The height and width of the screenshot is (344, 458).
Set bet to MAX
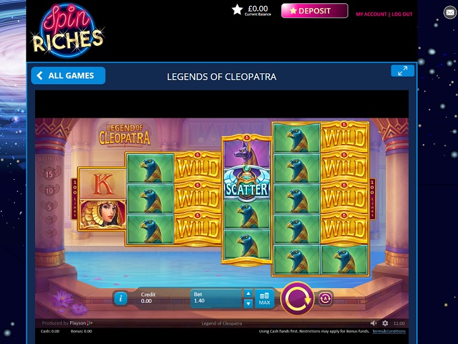tap(264, 298)
